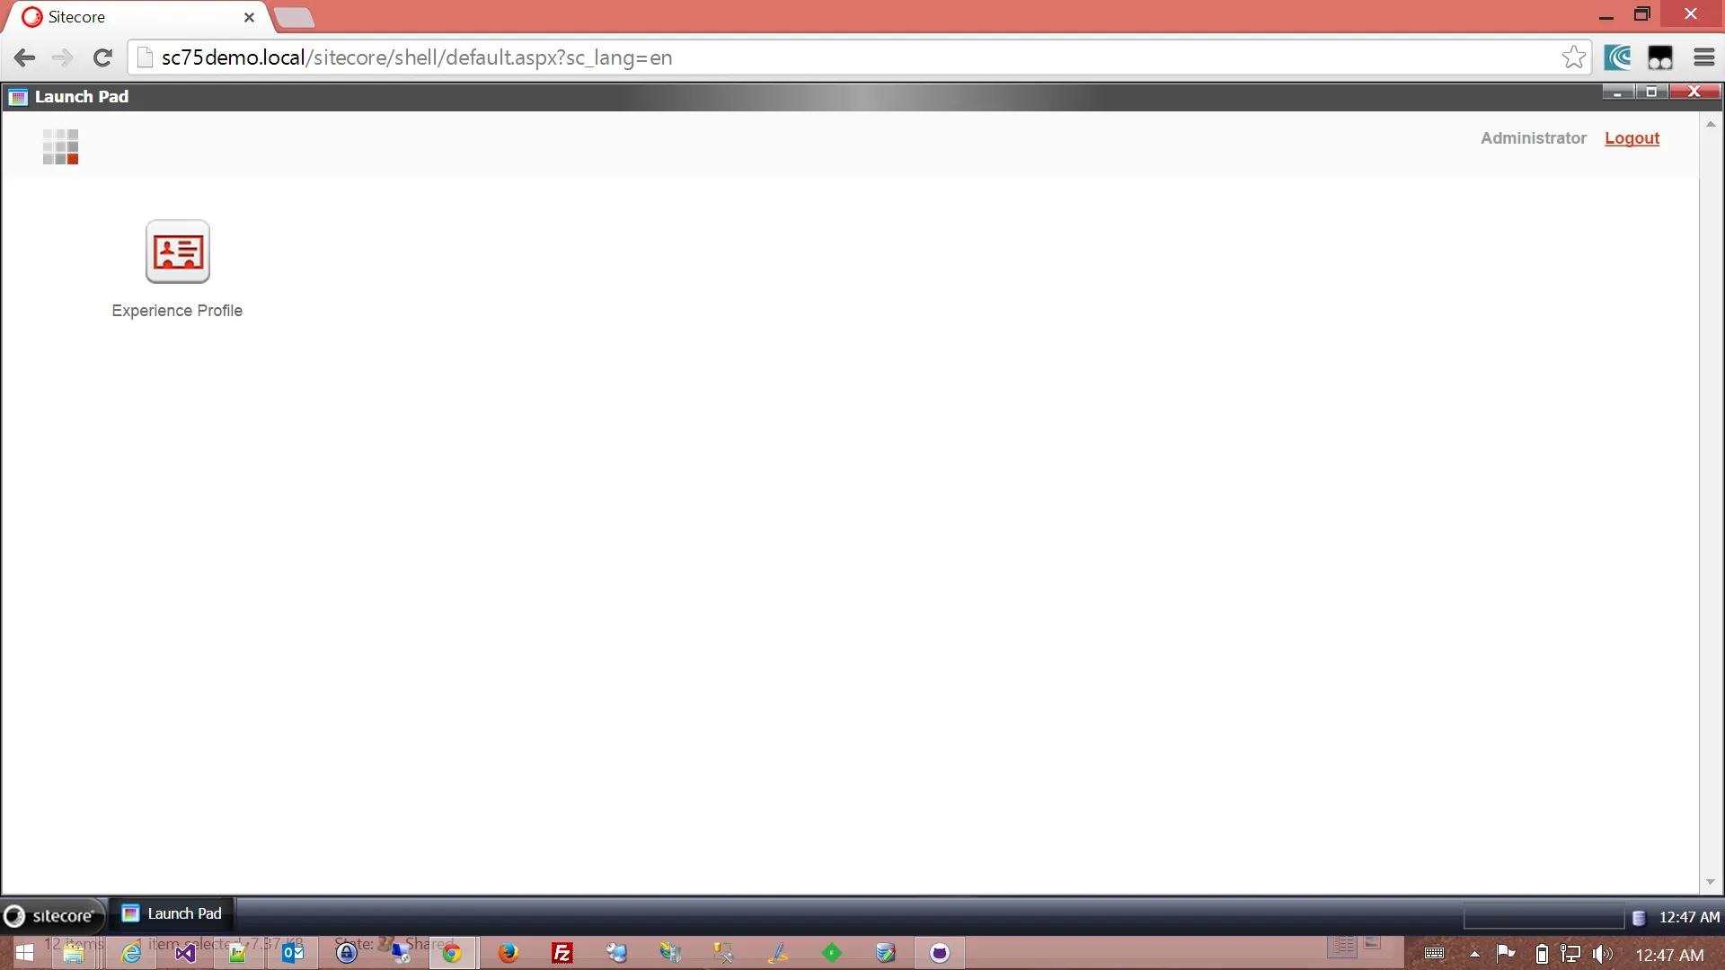Open Visual Studio from the taskbar
Viewport: 1725px width, 970px height.
[185, 953]
